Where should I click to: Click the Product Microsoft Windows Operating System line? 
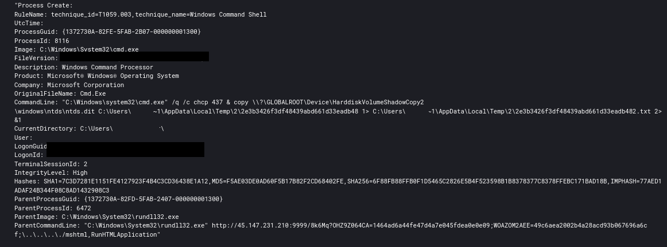(96, 76)
